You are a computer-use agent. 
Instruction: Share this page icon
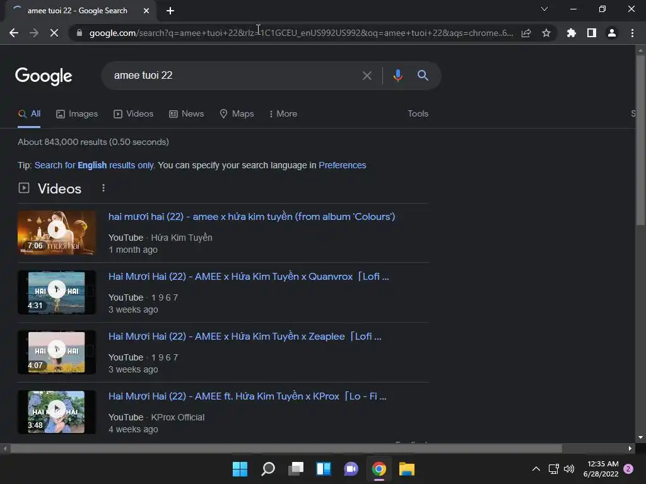[526, 33]
